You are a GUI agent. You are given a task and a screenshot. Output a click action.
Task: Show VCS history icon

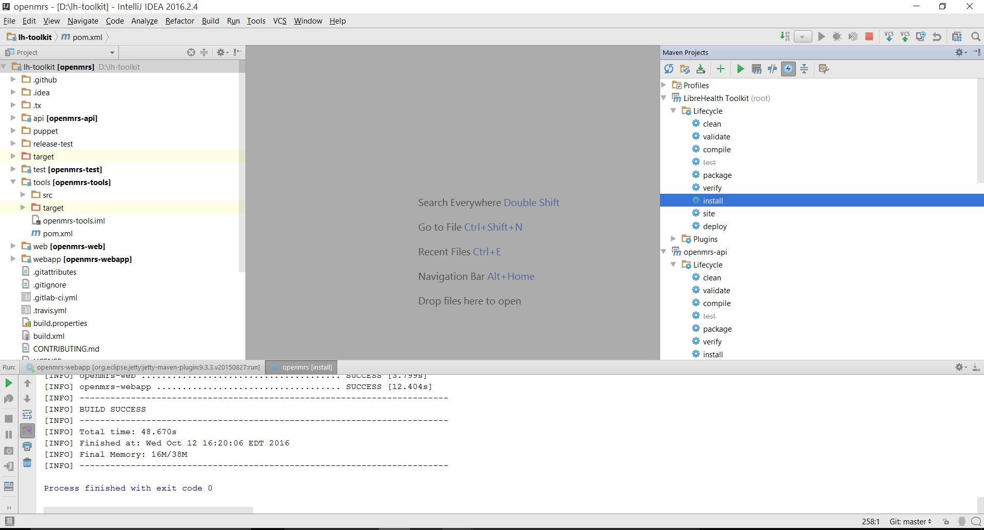(x=921, y=36)
